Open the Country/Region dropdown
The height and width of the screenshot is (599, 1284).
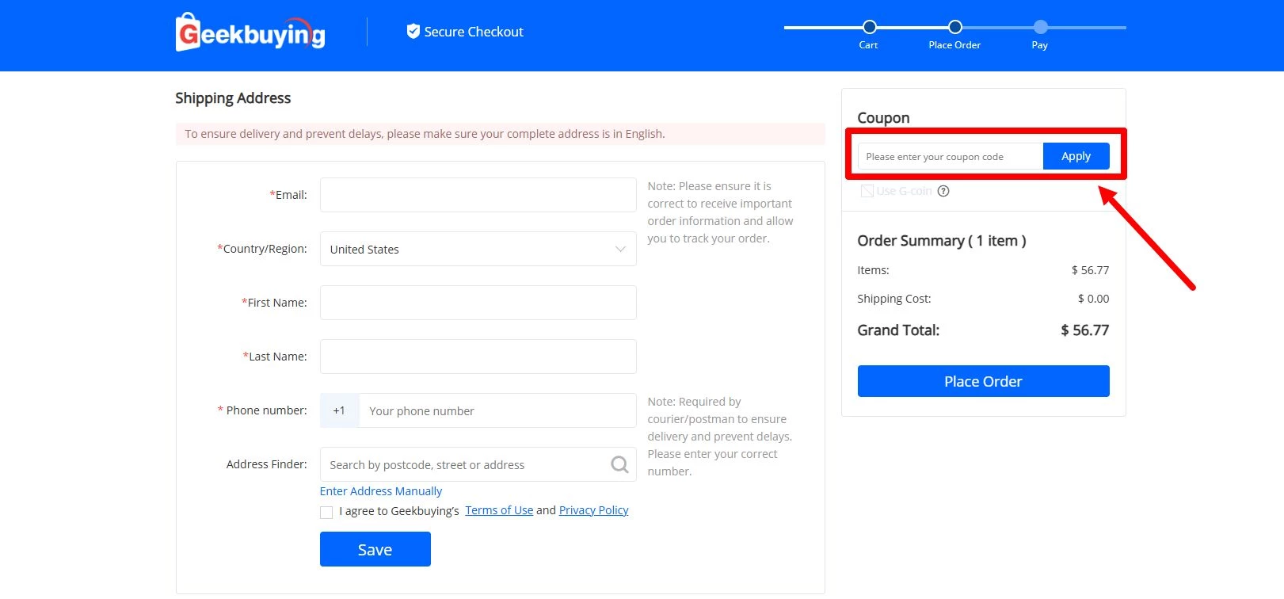pyautogui.click(x=478, y=249)
